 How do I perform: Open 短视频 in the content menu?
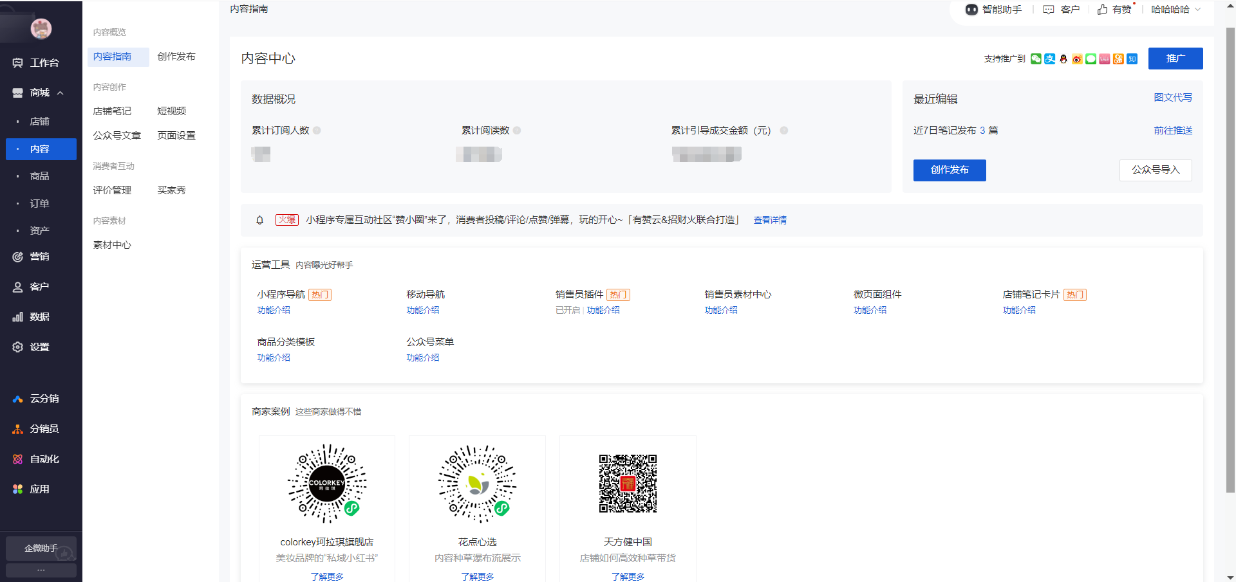pyautogui.click(x=172, y=111)
